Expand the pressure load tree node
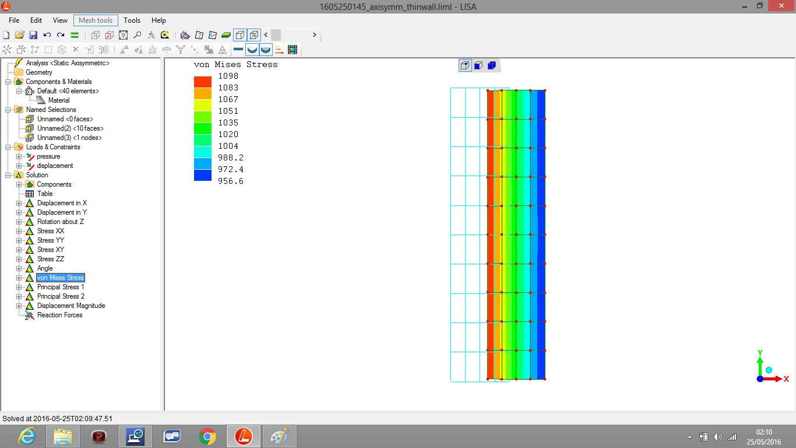 tap(19, 156)
